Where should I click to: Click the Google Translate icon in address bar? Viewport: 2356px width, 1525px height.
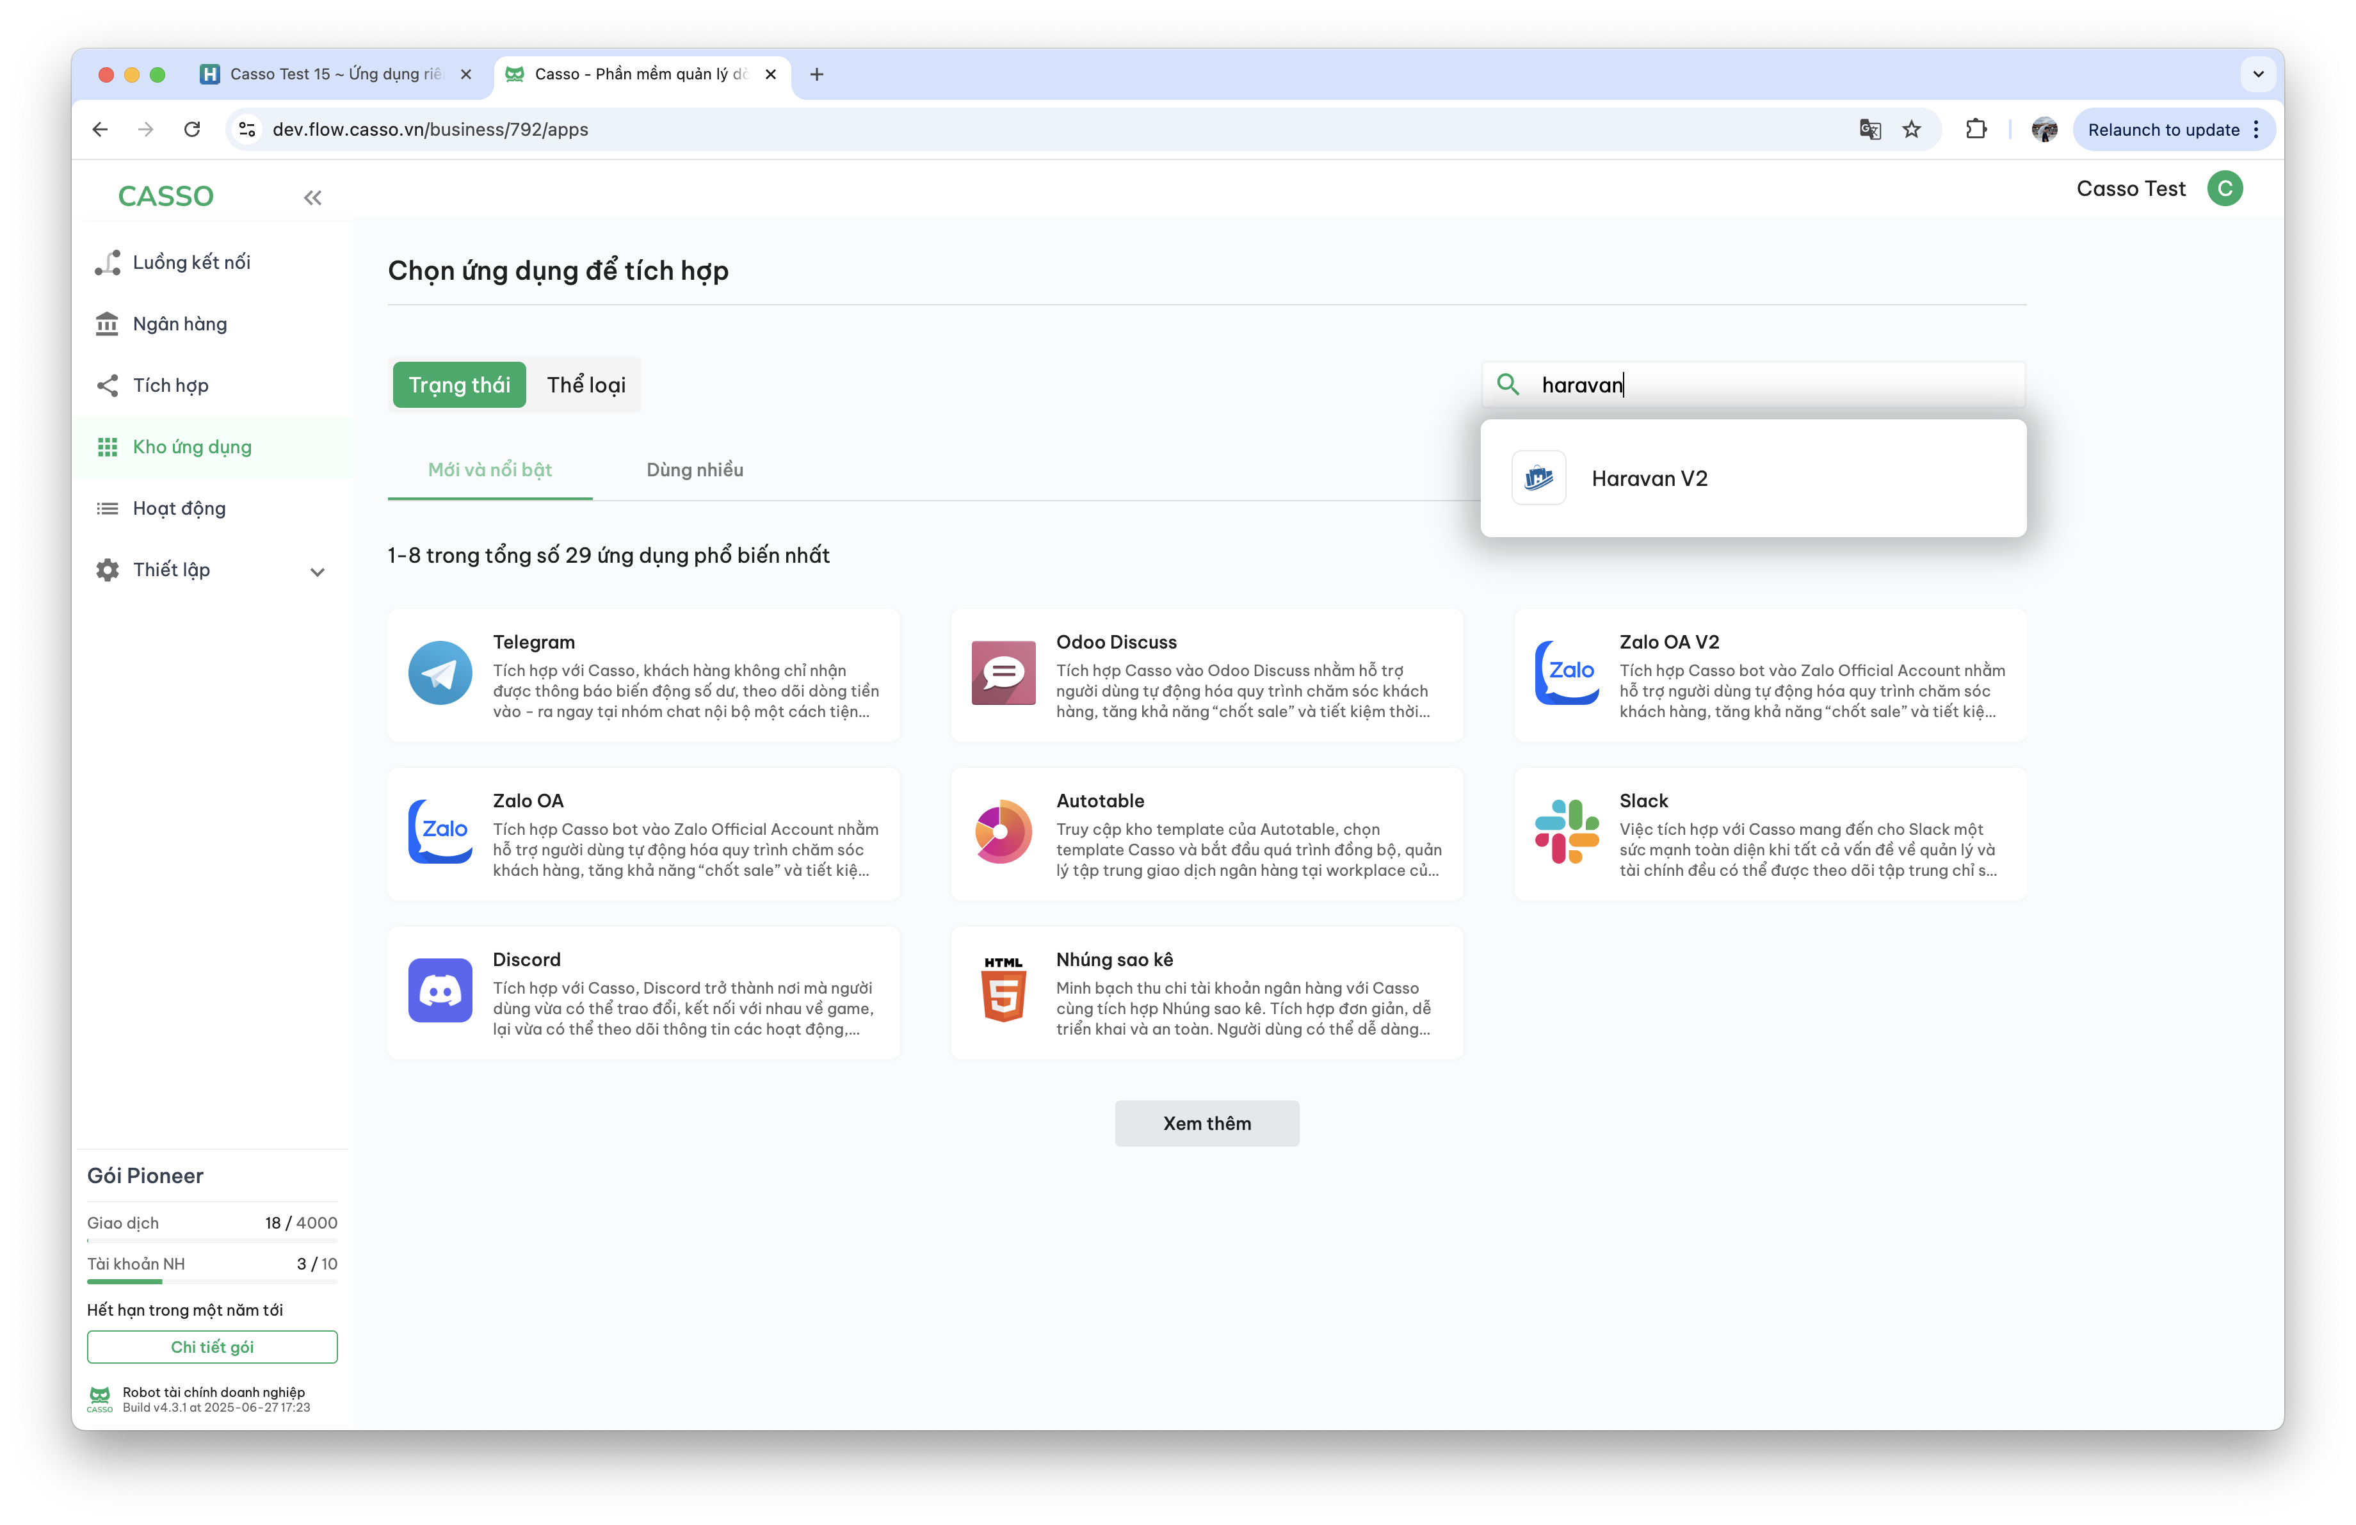point(1869,129)
